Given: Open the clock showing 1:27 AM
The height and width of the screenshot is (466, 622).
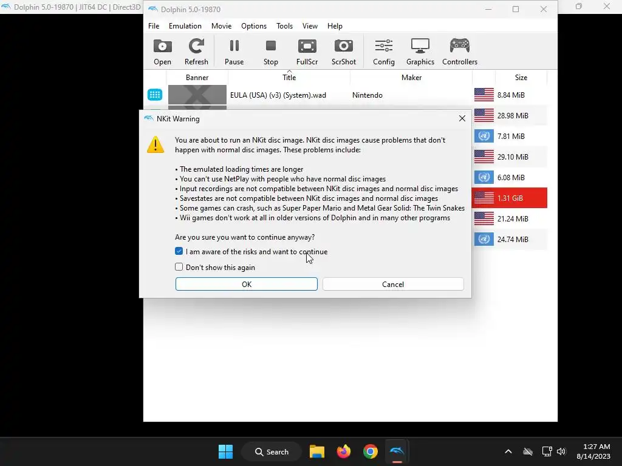Looking at the screenshot, I should [x=593, y=451].
